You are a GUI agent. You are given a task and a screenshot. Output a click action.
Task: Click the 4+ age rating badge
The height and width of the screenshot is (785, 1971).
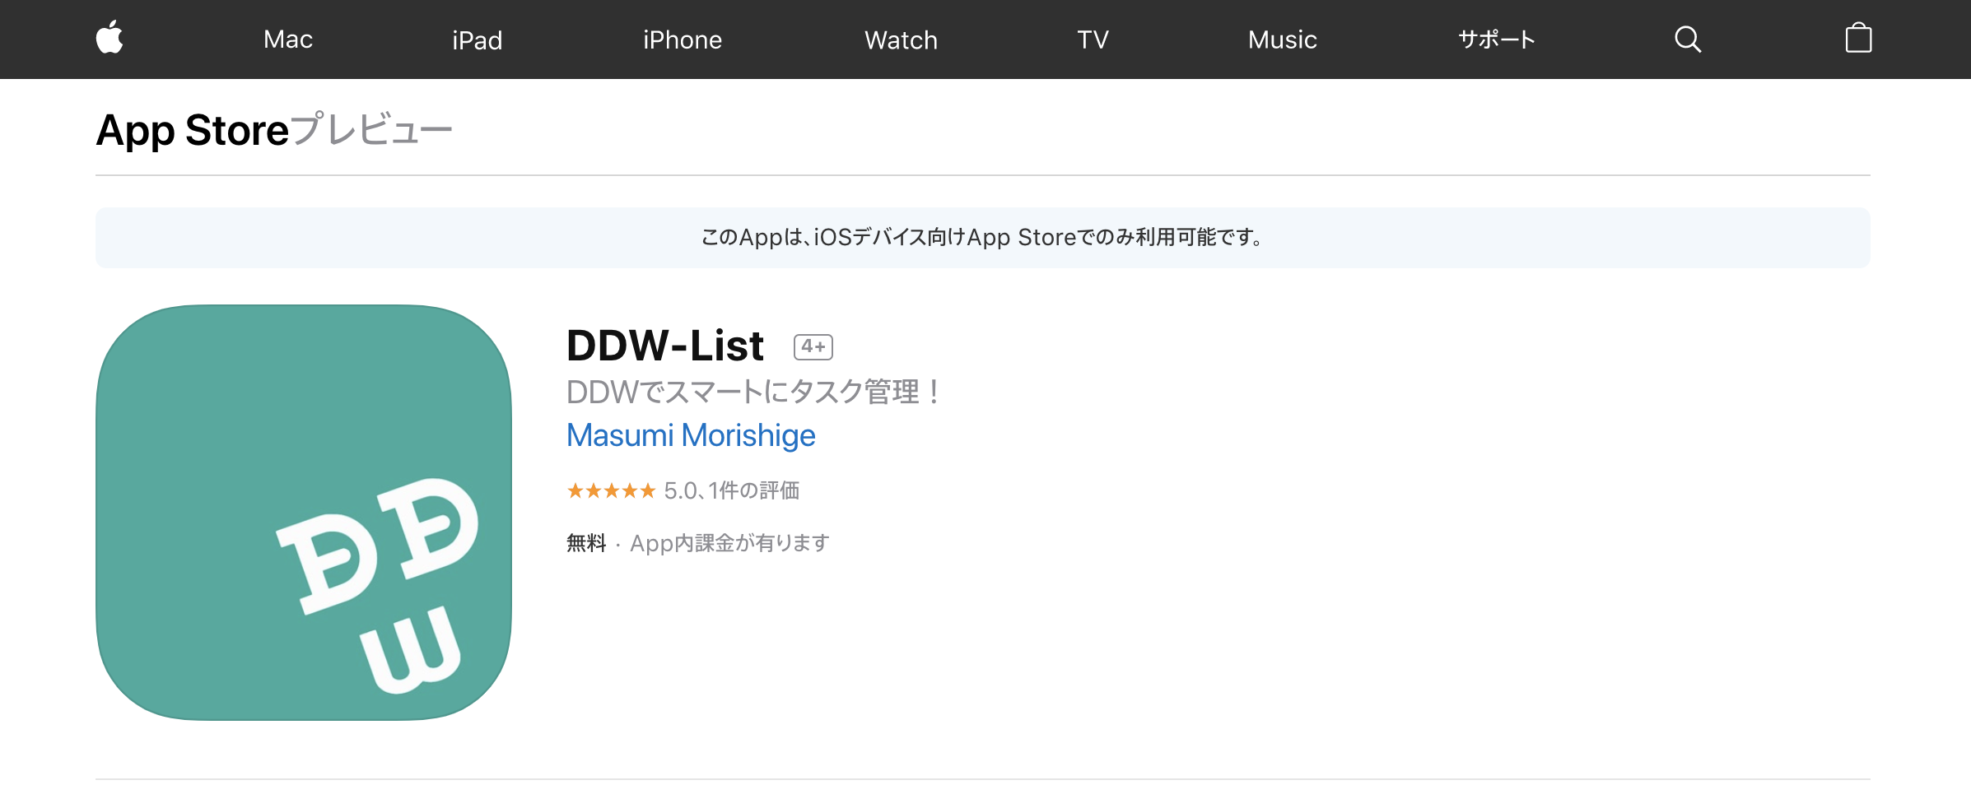(813, 346)
